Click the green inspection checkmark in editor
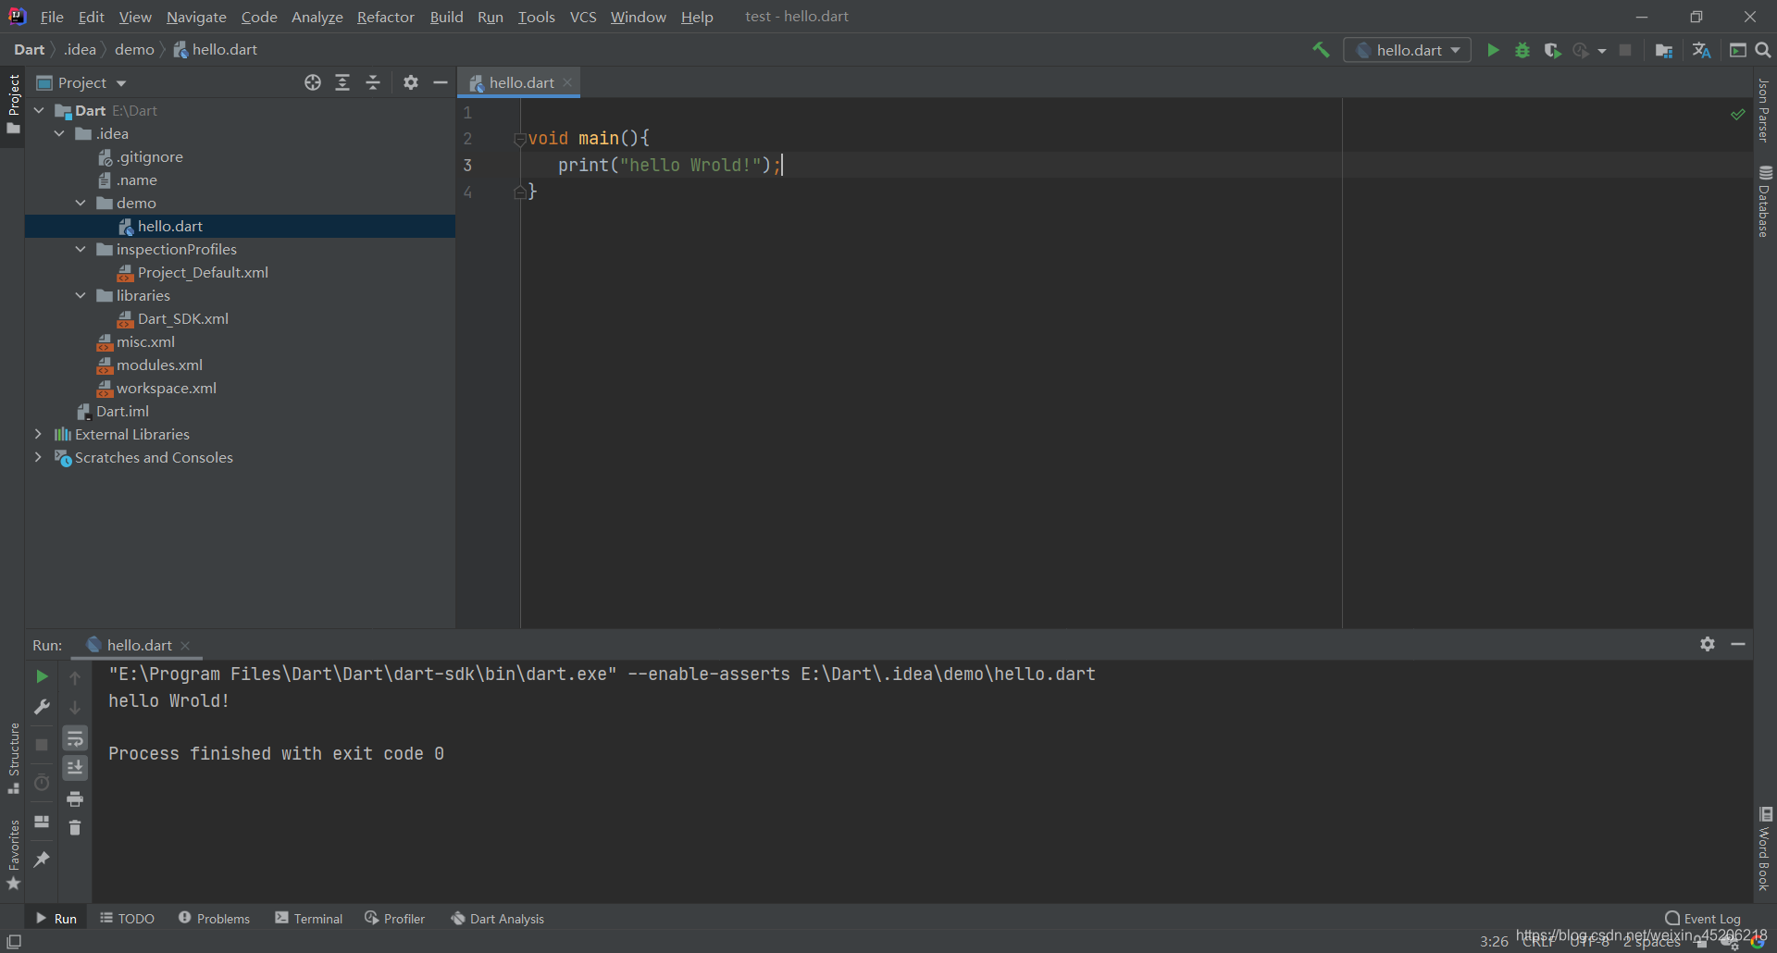Viewport: 1777px width, 953px height. pos(1738,114)
